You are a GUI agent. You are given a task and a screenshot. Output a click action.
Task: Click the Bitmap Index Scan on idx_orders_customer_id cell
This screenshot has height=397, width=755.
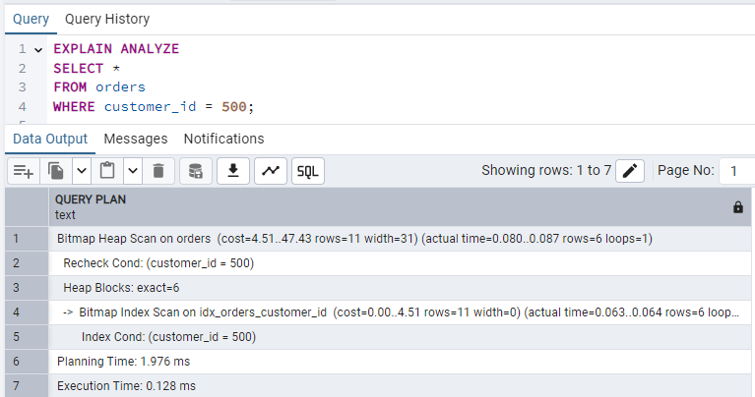400,312
